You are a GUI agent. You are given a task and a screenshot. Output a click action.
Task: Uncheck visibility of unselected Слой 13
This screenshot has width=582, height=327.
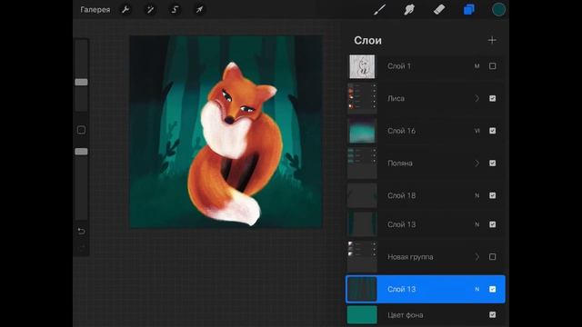[x=493, y=224]
